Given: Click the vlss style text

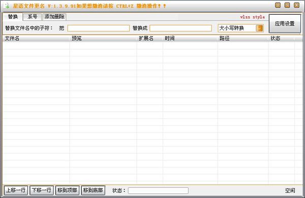Looking at the screenshot, I should pyautogui.click(x=253, y=17).
